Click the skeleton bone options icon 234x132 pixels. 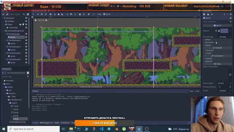click(x=88, y=14)
